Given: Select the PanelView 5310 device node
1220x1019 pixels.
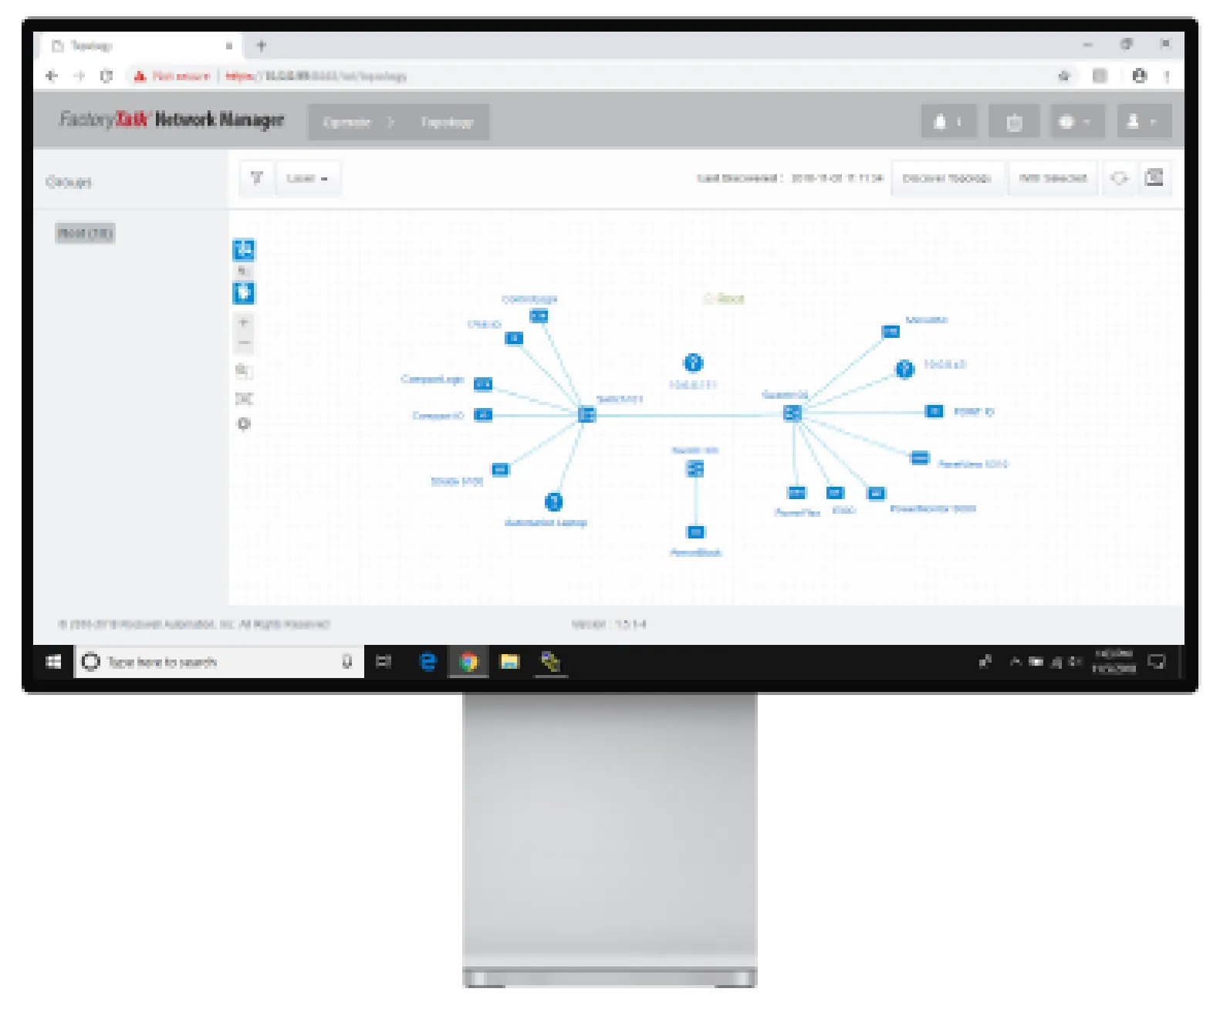Looking at the screenshot, I should click(920, 457).
